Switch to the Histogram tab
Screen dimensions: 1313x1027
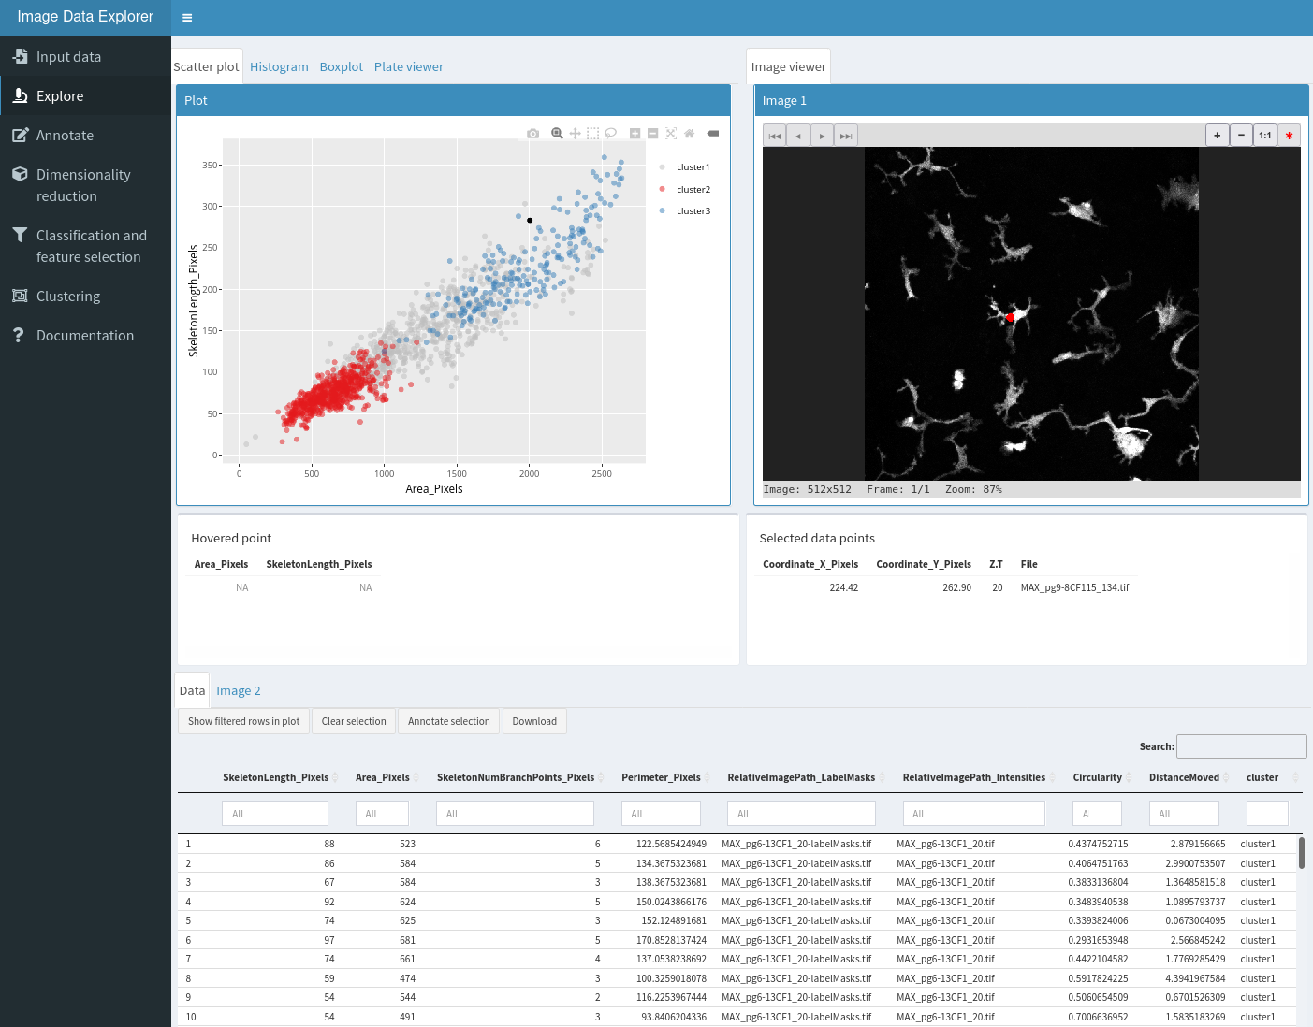pos(279,67)
